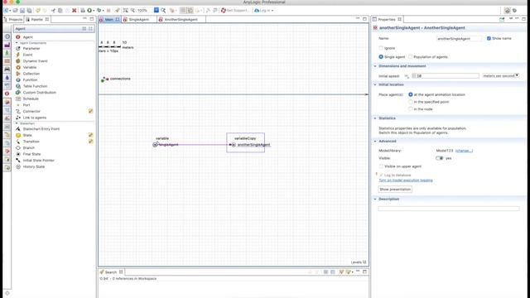Enable drawing mode pencil for State
The width and height of the screenshot is (530, 298).
tap(90, 135)
